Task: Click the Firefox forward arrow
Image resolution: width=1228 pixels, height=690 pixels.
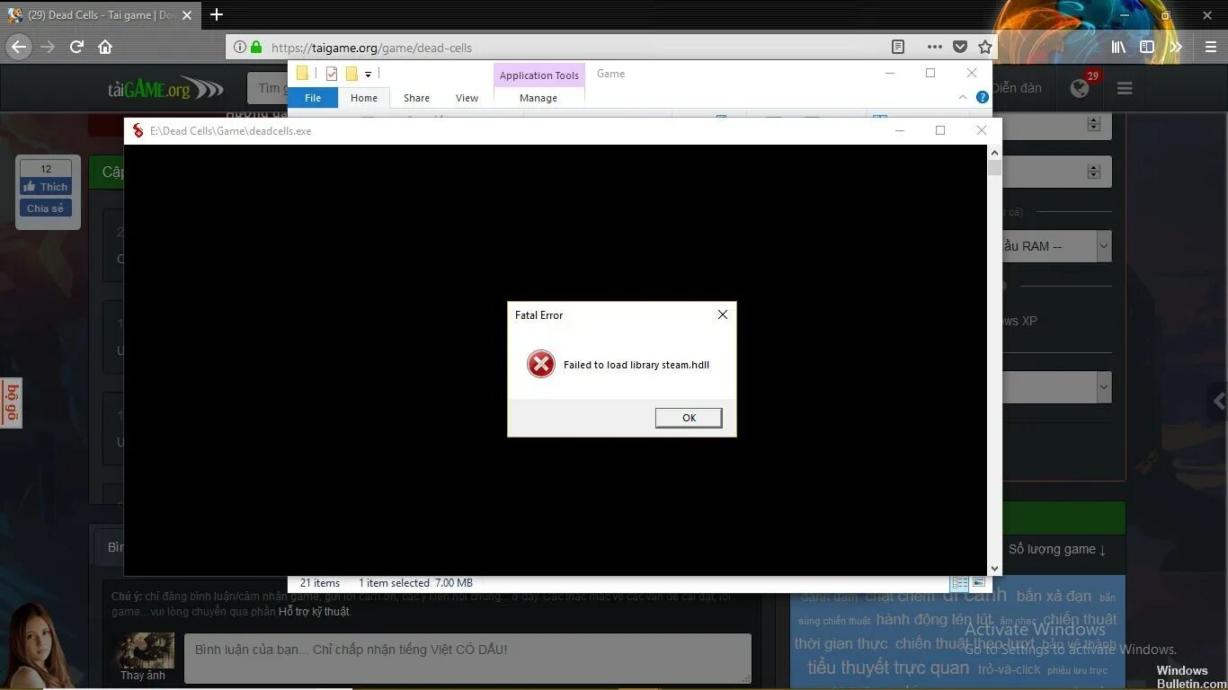Action: (x=48, y=47)
